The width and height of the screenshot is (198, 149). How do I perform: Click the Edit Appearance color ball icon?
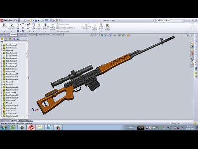click(120, 35)
